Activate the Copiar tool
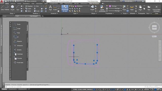This screenshot has width=162, height=91. pos(28,9)
